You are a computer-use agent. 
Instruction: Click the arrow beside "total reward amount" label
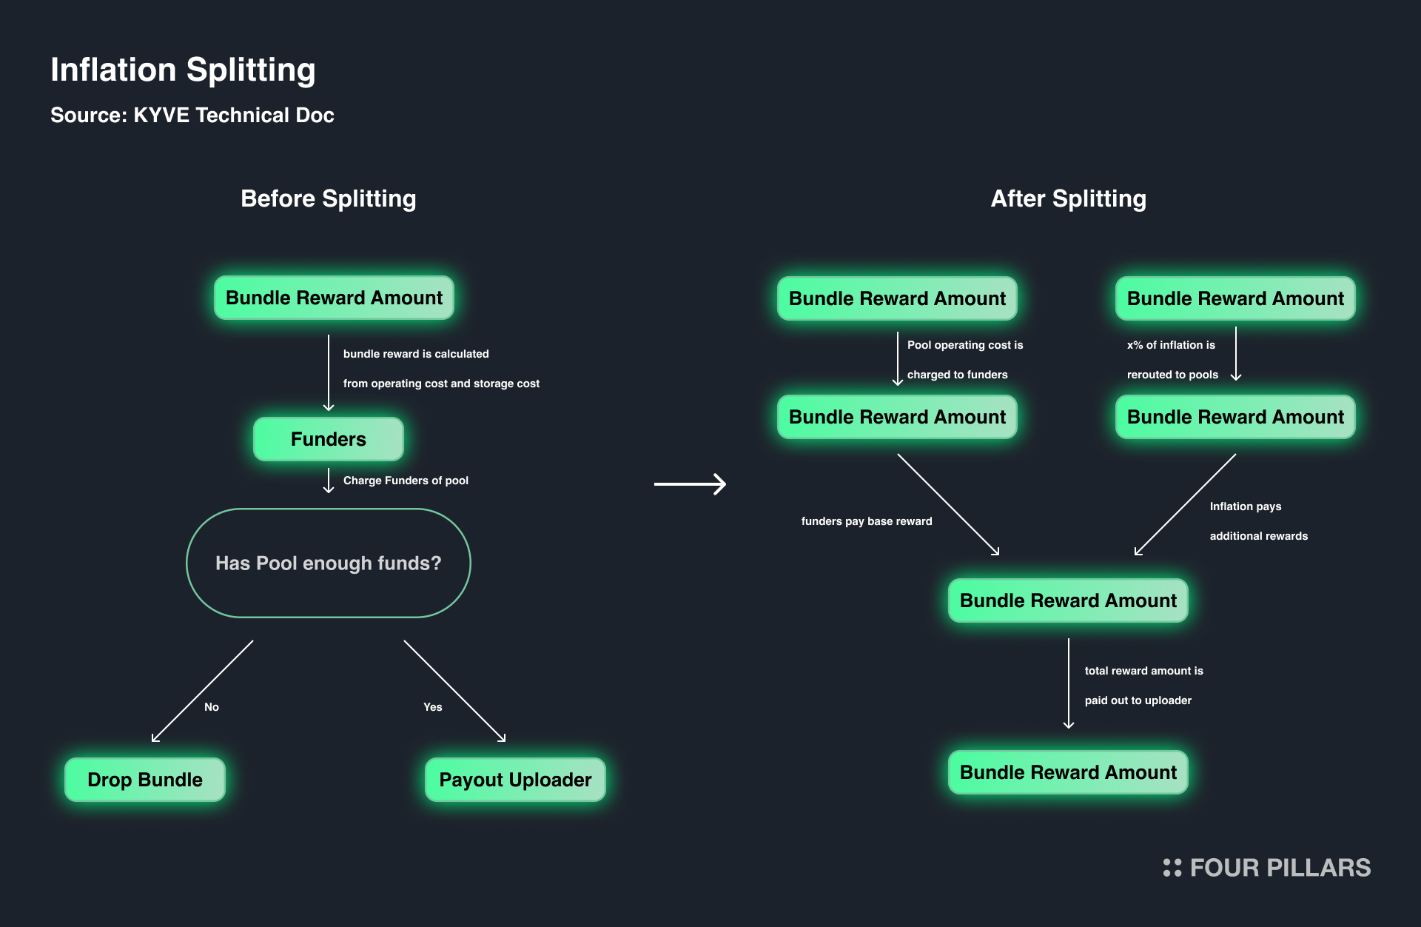(x=1069, y=683)
